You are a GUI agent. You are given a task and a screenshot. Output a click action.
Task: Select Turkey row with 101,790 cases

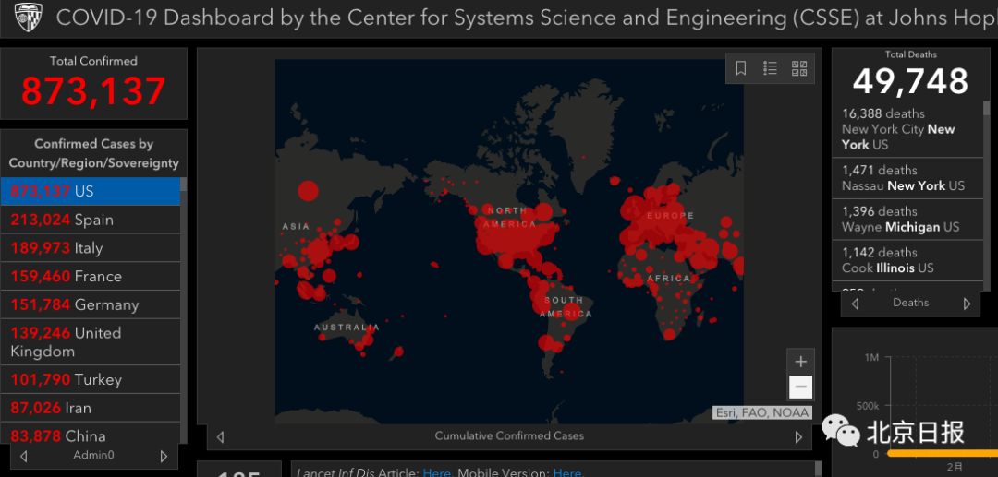[x=91, y=379]
